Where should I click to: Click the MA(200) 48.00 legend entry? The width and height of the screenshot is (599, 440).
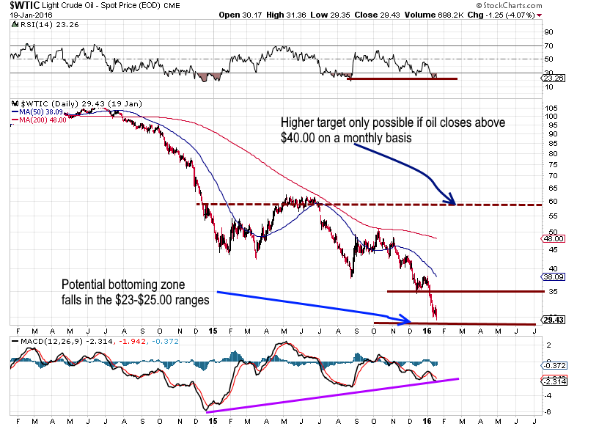(x=39, y=120)
